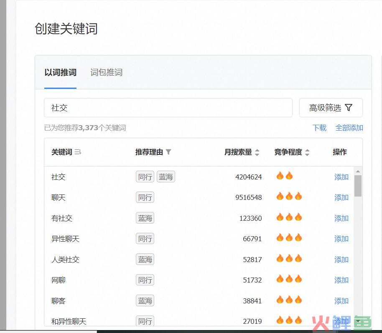Click the competition flame icons for 网聊
This screenshot has width=382, height=333.
pos(289,279)
